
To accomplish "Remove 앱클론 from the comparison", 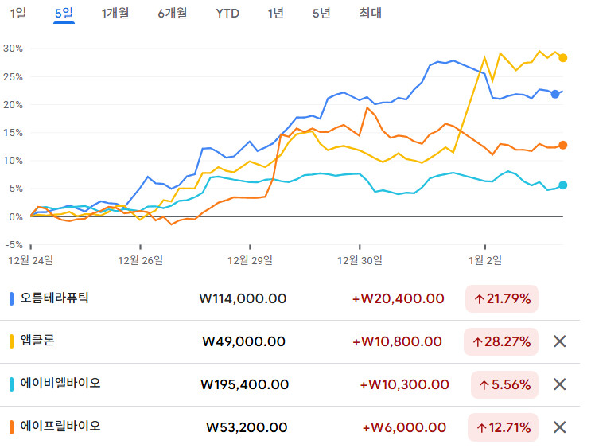I will (559, 341).
